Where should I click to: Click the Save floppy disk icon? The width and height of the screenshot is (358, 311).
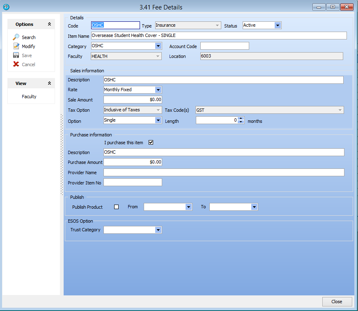click(x=16, y=55)
